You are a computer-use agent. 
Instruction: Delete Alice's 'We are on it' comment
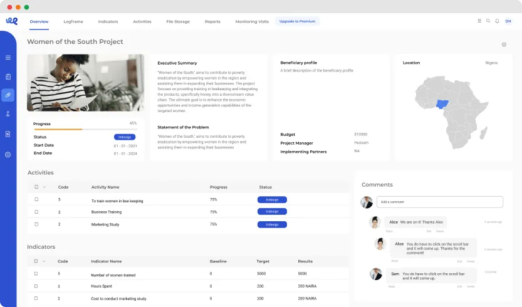pyautogui.click(x=440, y=231)
